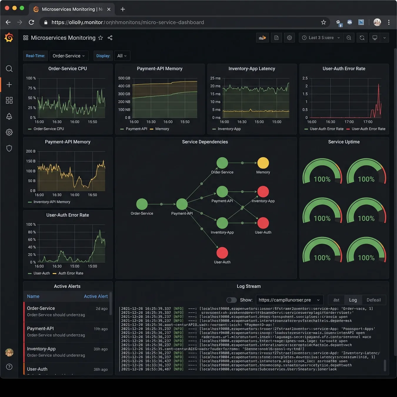This screenshot has height=397, width=397.
Task: Open the Inventory-App alert row
Action: click(67, 352)
